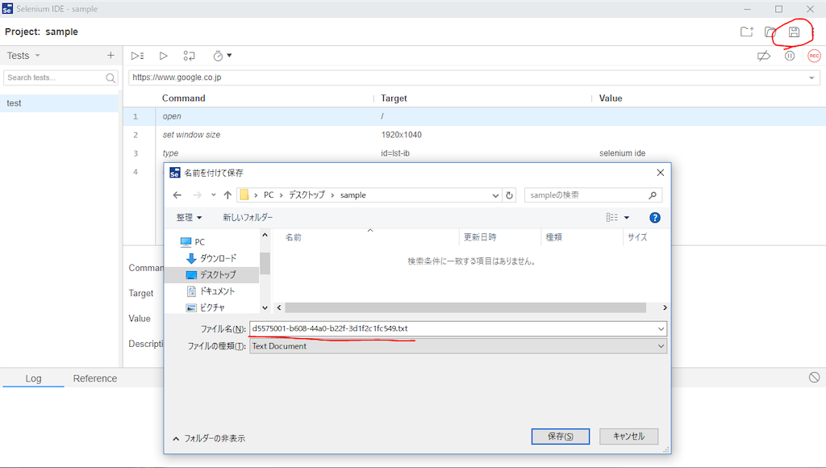The height and width of the screenshot is (468, 826).
Task: Click the save project icon
Action: [x=794, y=32]
